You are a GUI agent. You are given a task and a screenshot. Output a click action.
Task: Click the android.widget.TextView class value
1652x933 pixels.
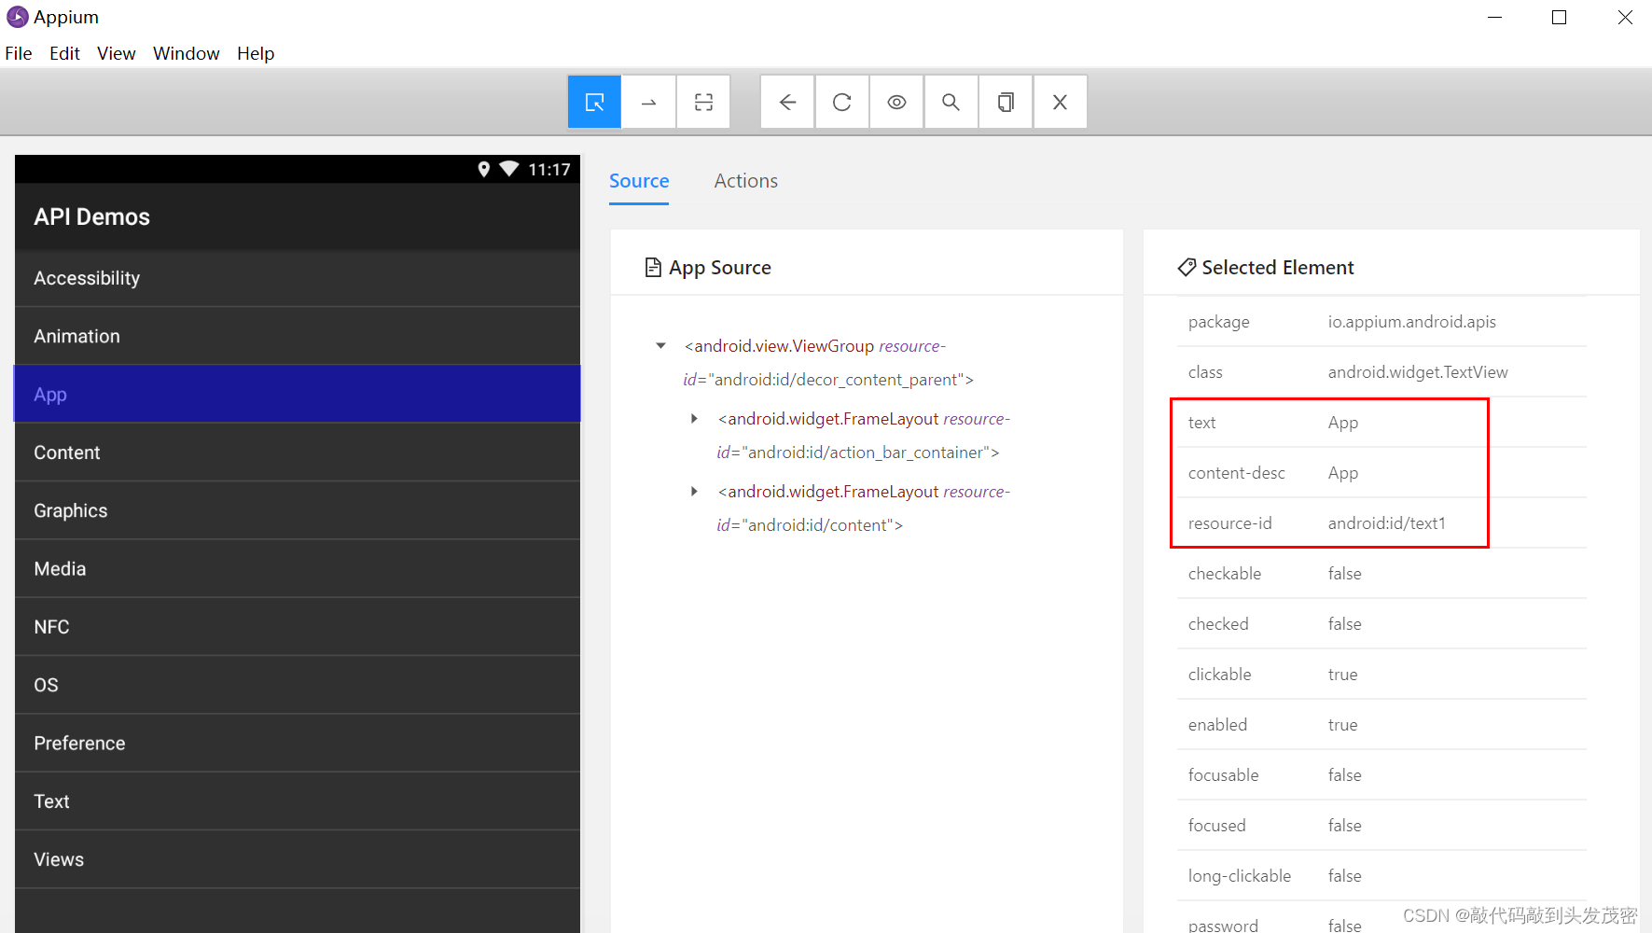click(x=1418, y=372)
